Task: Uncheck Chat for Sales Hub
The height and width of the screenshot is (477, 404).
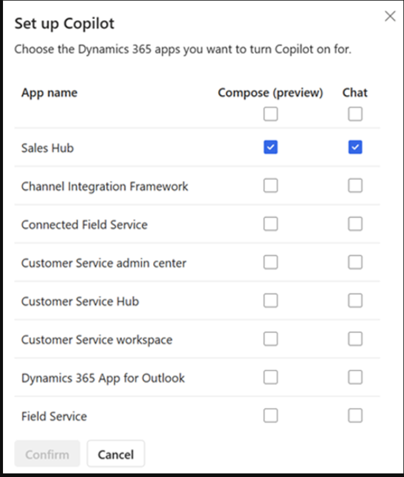Action: (355, 148)
